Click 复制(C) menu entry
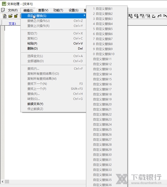 (x=53, y=38)
